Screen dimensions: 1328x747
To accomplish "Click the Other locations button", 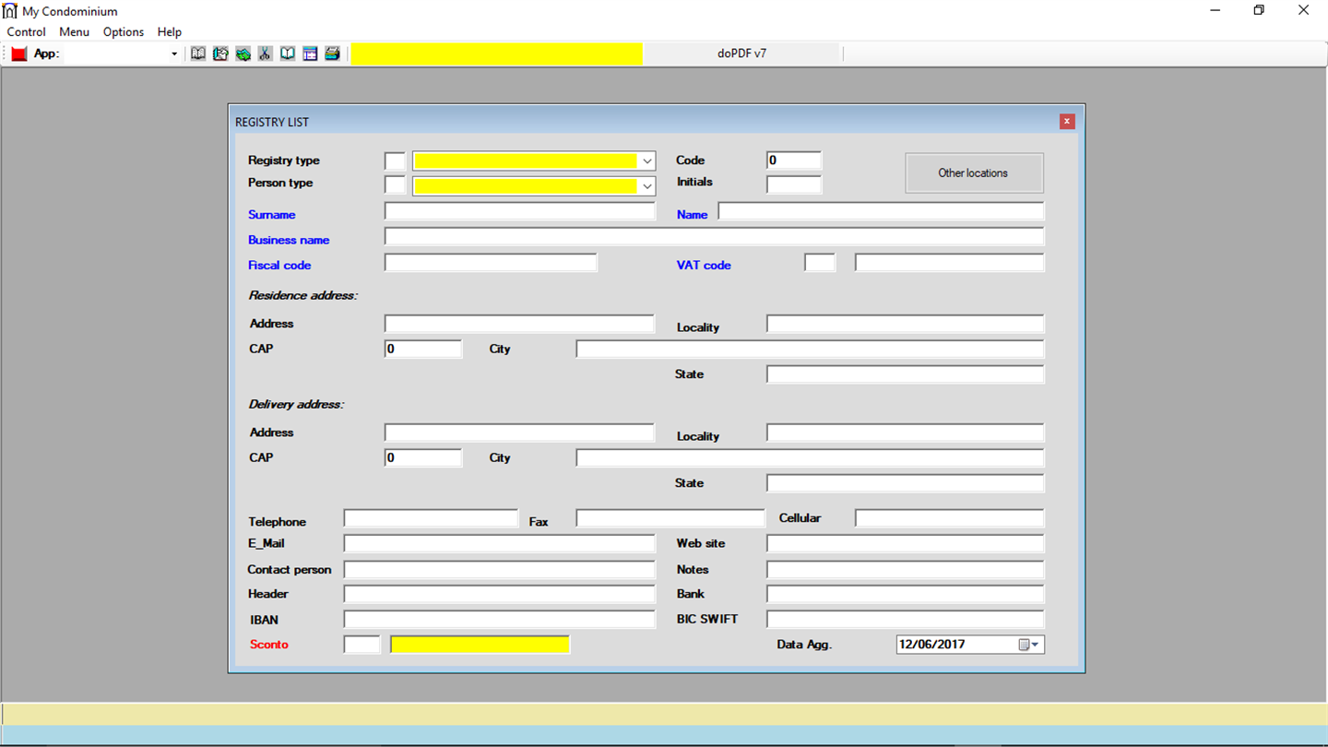I will point(974,172).
